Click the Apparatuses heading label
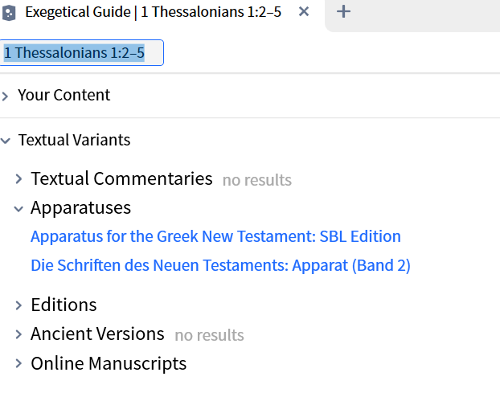This screenshot has width=500, height=397. pos(80,207)
